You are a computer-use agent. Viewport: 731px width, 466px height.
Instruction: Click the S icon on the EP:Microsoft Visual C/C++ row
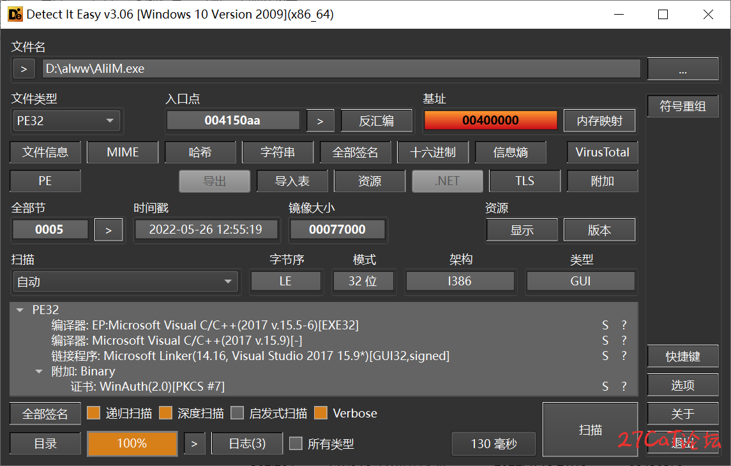tap(605, 325)
